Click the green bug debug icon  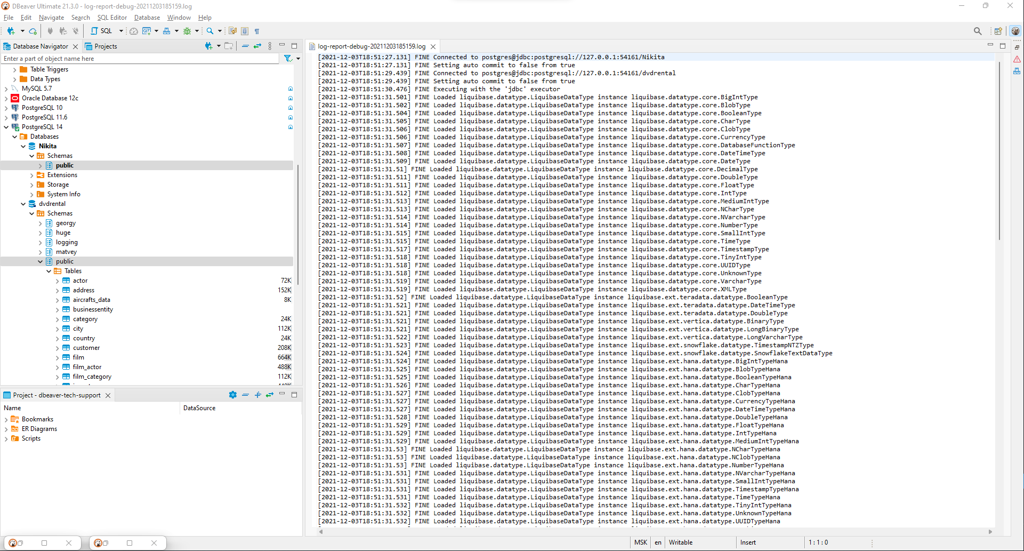(187, 31)
